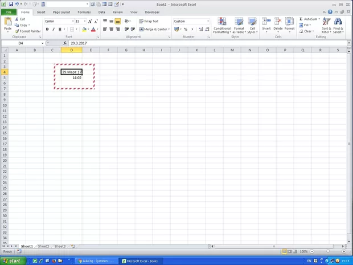This screenshot has height=265, width=353.
Task: Switch to the Page Layout ribbon tab
Action: pyautogui.click(x=61, y=11)
